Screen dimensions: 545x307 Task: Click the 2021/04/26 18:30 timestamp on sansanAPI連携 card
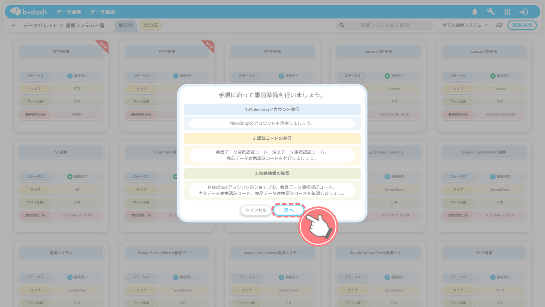(500, 115)
